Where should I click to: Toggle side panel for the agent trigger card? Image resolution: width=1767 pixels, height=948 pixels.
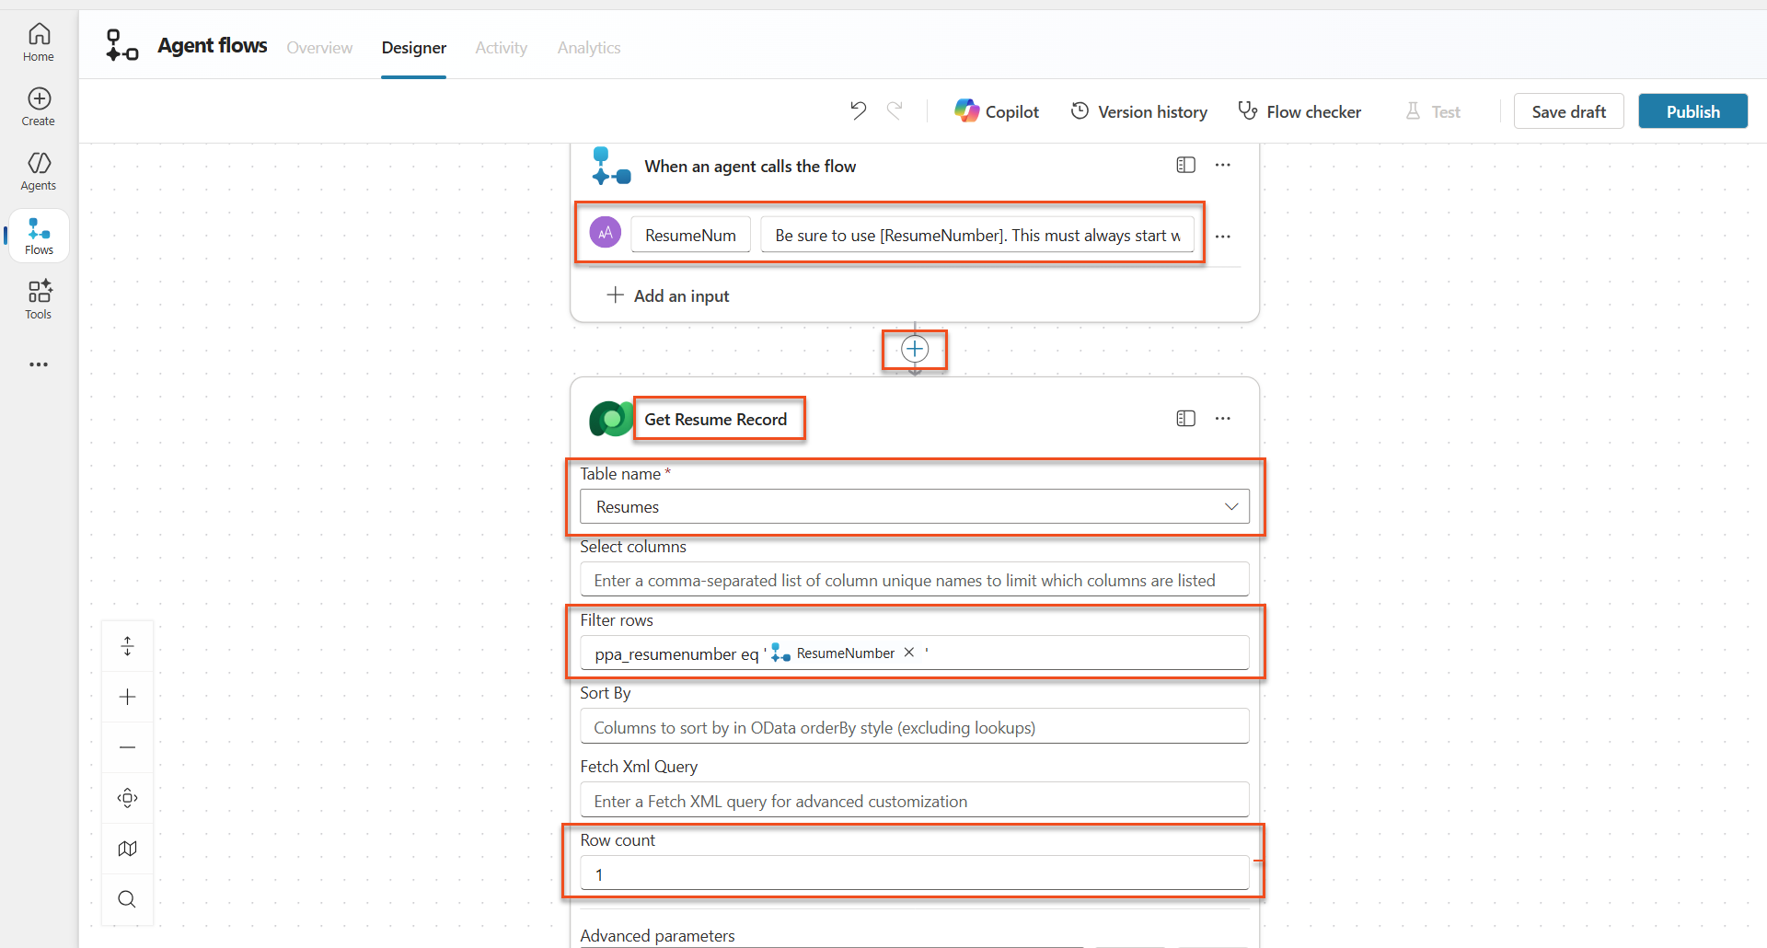(1185, 166)
